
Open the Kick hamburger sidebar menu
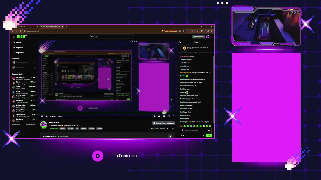(14, 37)
